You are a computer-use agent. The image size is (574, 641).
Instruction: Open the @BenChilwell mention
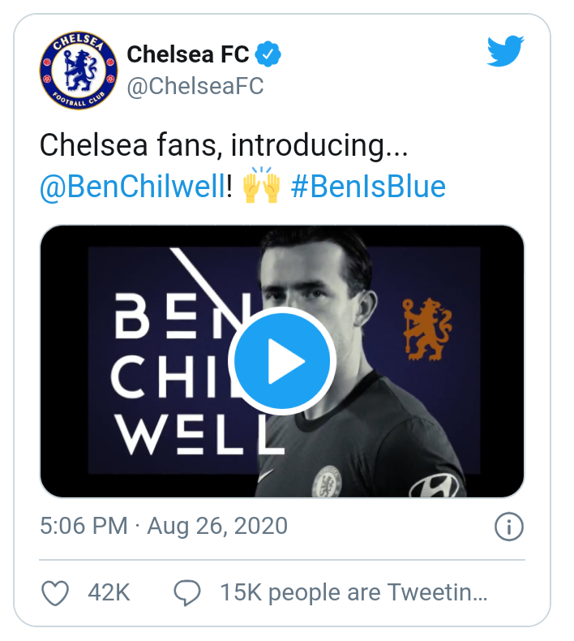(x=131, y=187)
